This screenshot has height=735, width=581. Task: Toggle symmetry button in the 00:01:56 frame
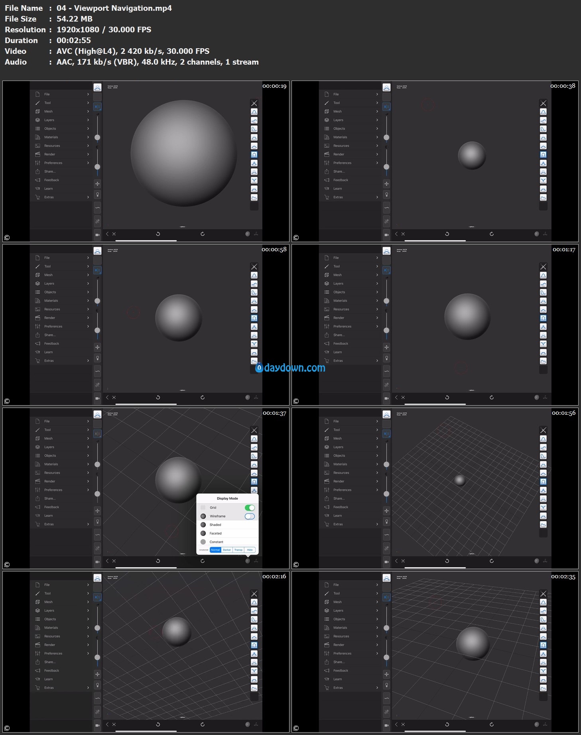pos(386,434)
